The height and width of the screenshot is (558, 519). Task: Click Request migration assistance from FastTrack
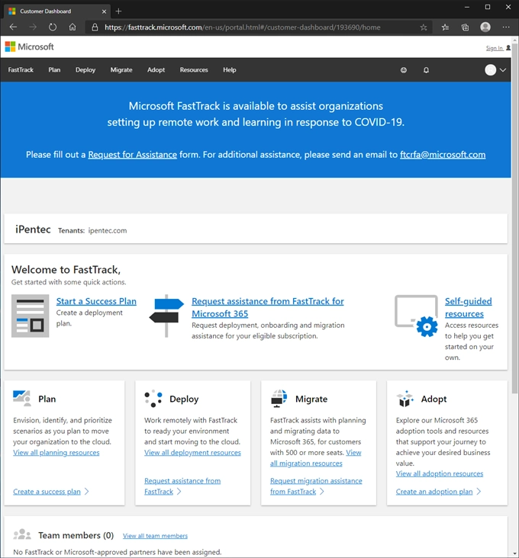[x=316, y=486]
